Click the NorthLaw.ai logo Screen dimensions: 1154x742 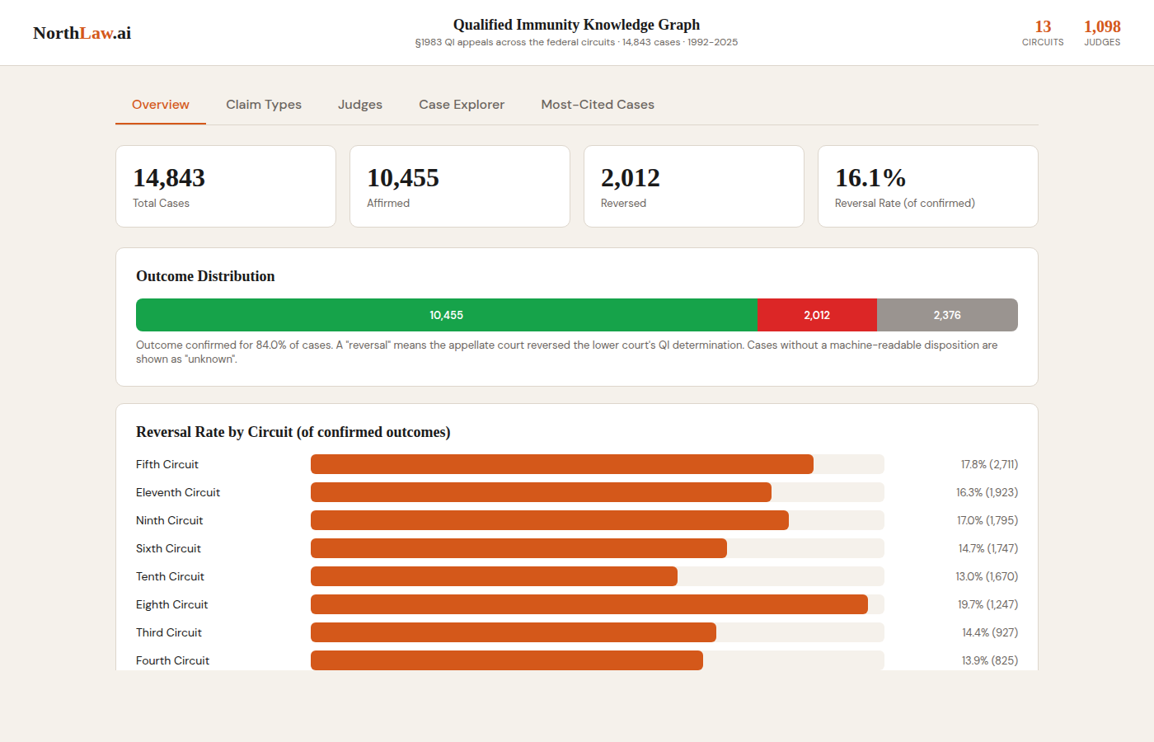[82, 33]
